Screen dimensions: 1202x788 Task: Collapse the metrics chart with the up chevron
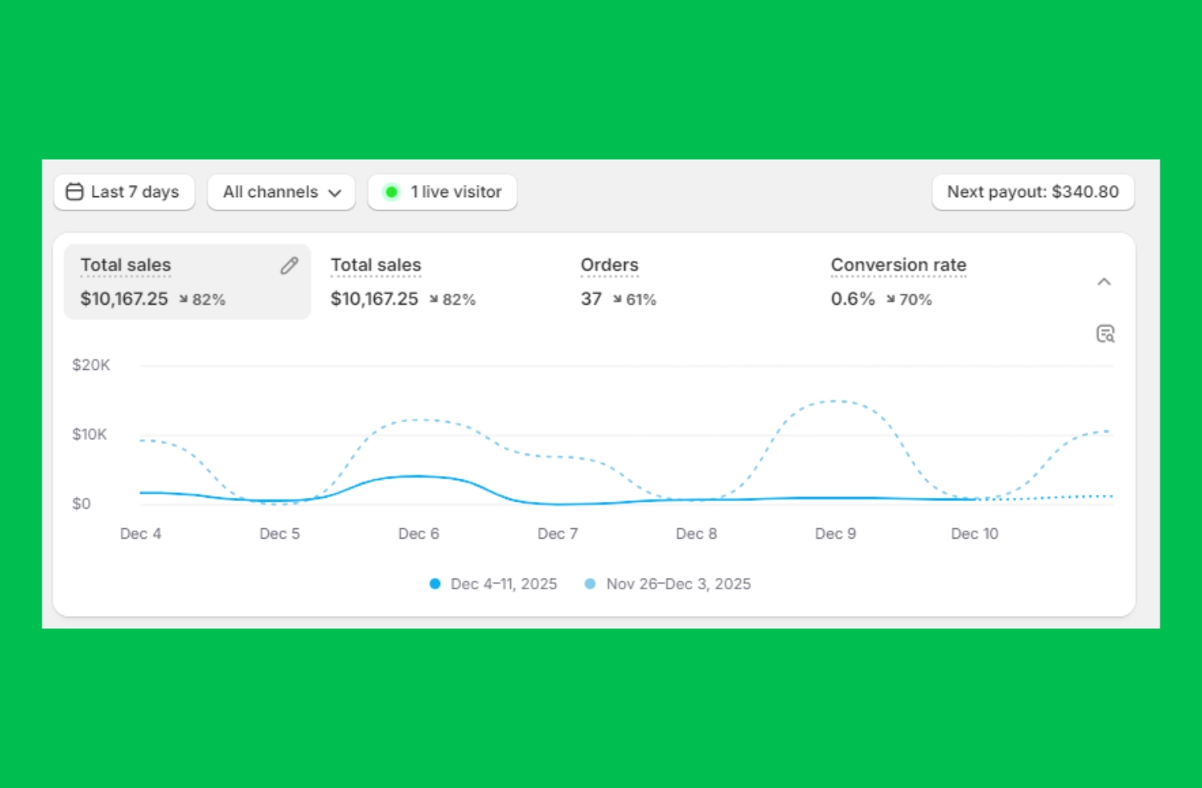pyautogui.click(x=1104, y=282)
